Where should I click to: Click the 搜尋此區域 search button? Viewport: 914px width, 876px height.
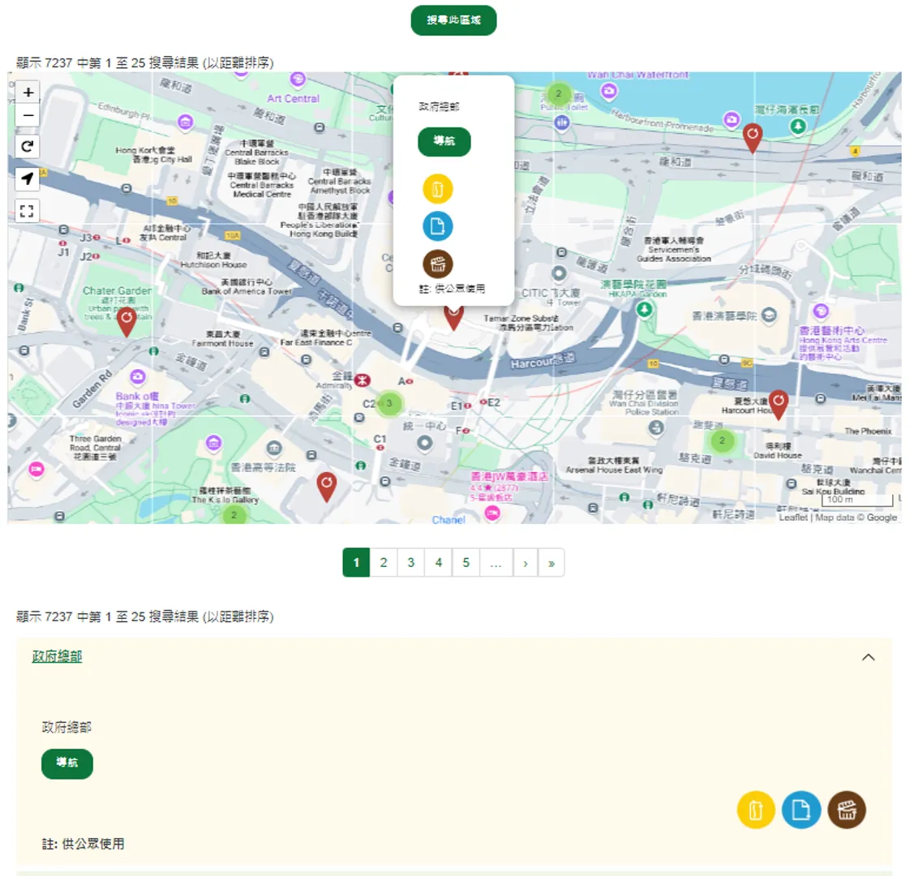(x=453, y=20)
